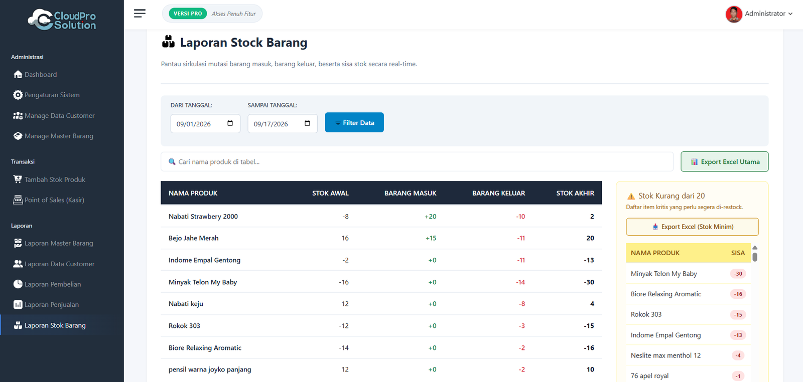This screenshot has height=382, width=803.
Task: Select Rokok 303 in main table
Action: 185,326
